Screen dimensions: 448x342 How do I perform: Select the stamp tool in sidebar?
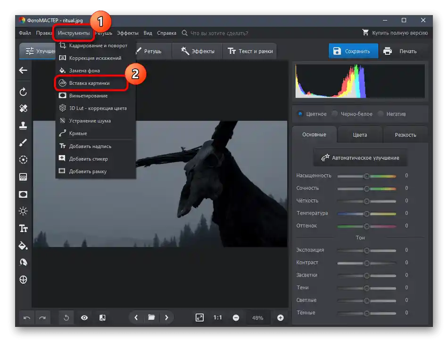tap(23, 125)
